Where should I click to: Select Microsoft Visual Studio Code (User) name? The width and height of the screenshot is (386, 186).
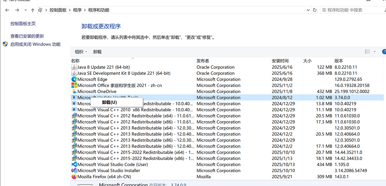click(113, 164)
